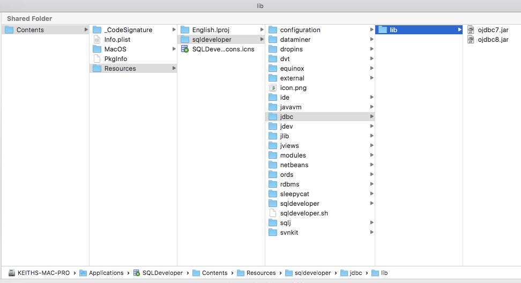Screen dimensions: 521x283
Task: Click the rdbms folder icon
Action: 273,184
